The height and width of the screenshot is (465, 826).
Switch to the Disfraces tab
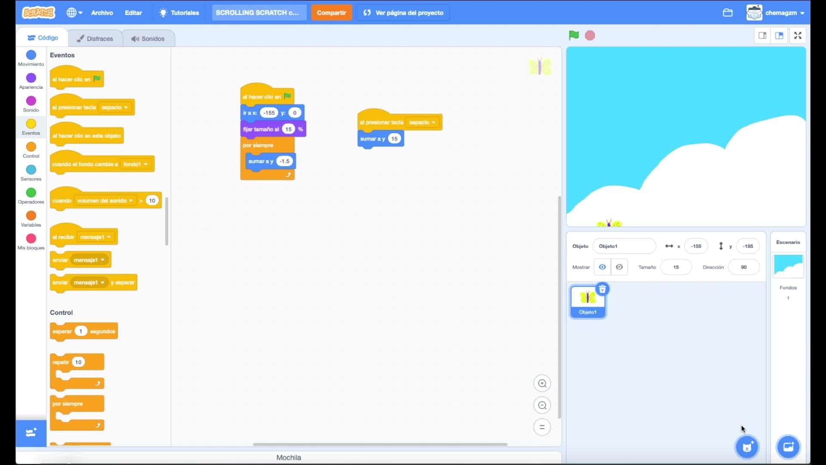click(95, 39)
